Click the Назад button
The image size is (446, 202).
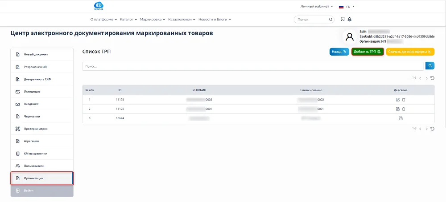(x=339, y=52)
